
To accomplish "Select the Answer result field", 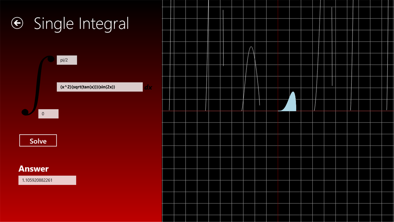I will tap(47, 180).
